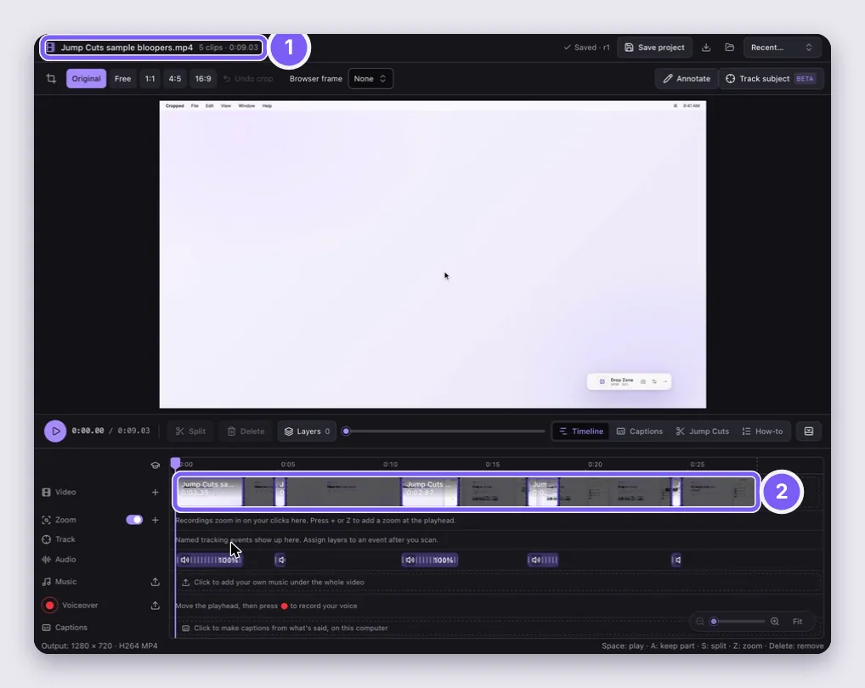Click the audio clip near 0:17
865x688 pixels.
click(543, 560)
